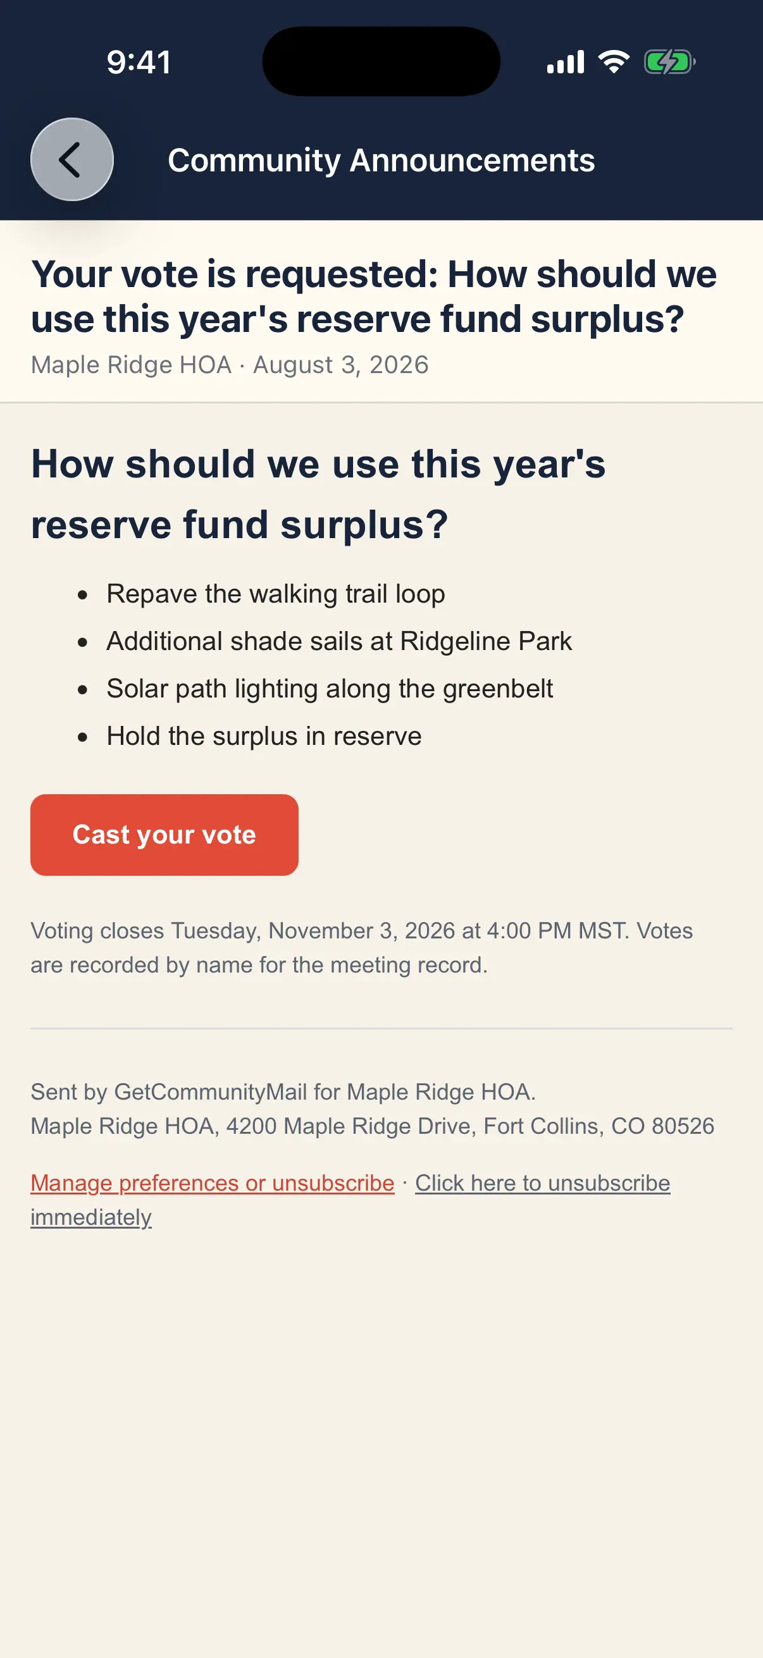The height and width of the screenshot is (1658, 763).
Task: Tap the announcement subject headline
Action: click(x=373, y=296)
